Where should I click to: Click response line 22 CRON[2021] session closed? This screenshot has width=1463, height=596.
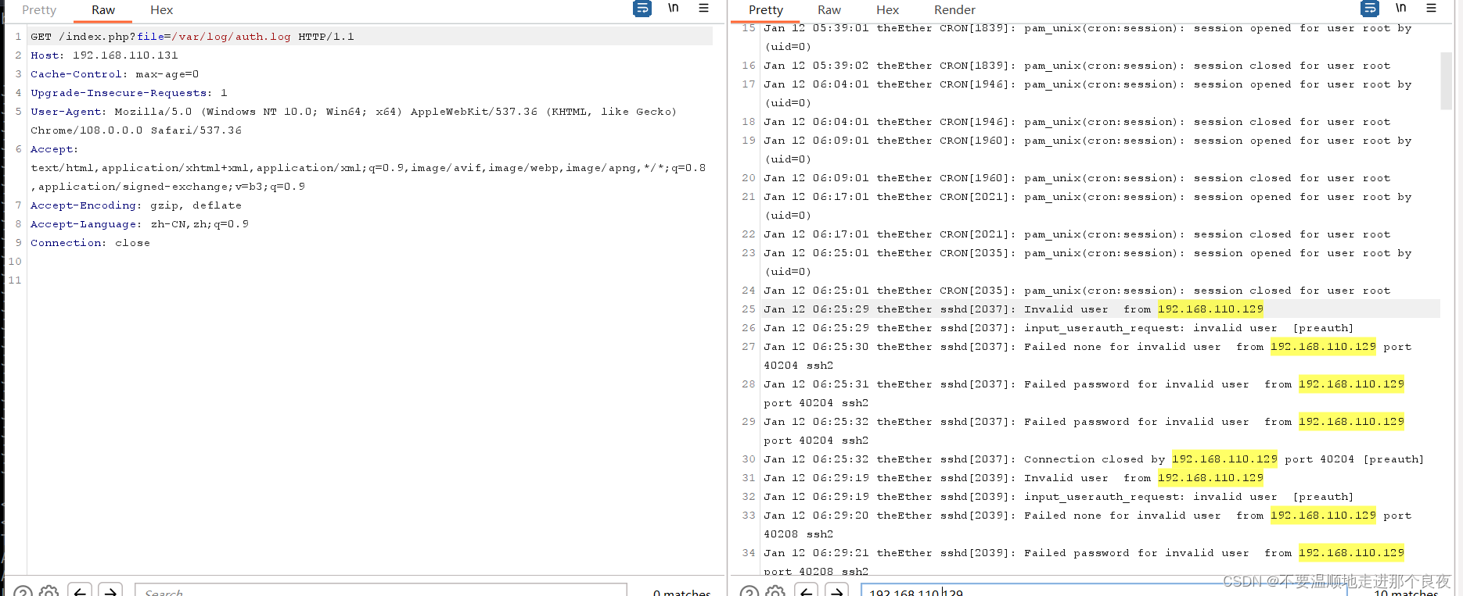(1077, 234)
